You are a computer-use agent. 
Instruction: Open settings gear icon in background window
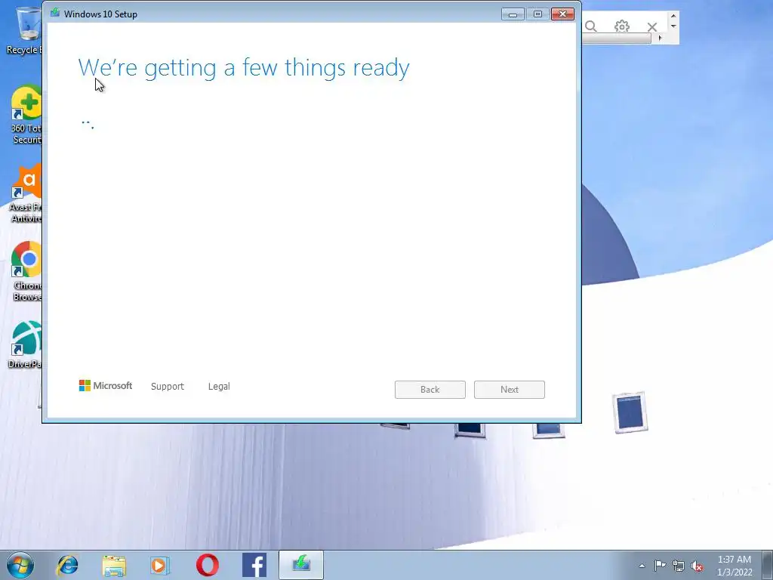pos(622,26)
